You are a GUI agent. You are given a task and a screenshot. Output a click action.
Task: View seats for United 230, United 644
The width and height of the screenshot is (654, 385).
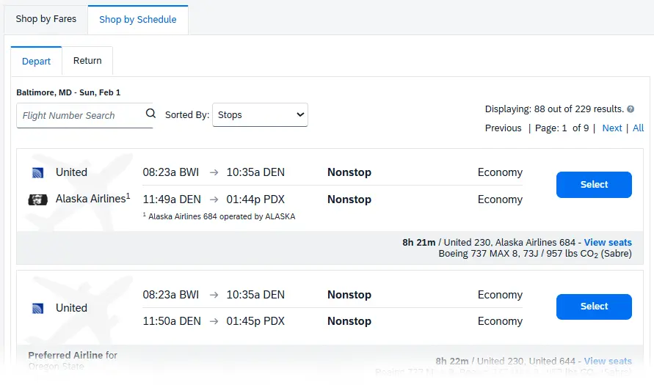[x=608, y=362]
